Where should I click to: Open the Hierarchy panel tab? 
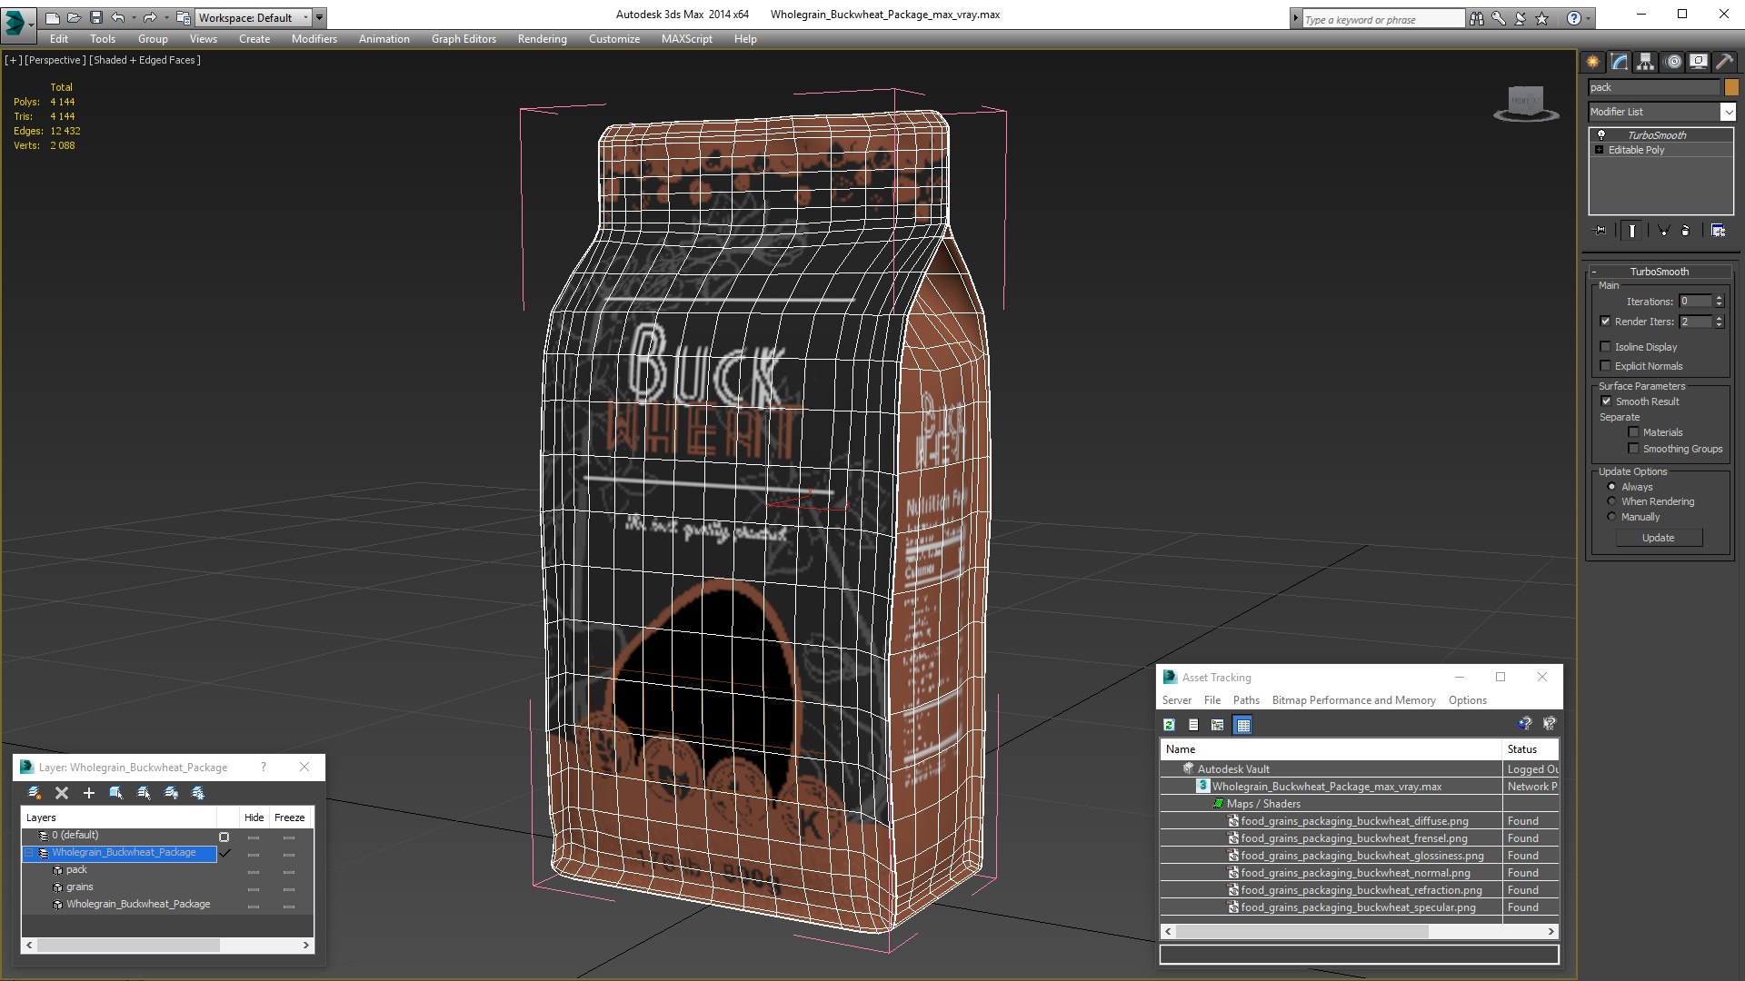pyautogui.click(x=1645, y=62)
